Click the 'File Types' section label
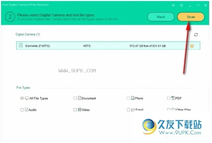Screen dimensions: 212x143 click(x=23, y=88)
